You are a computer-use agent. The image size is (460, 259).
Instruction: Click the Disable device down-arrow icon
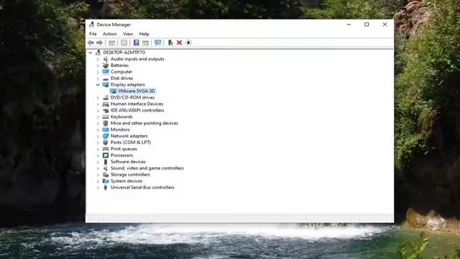[x=188, y=43]
